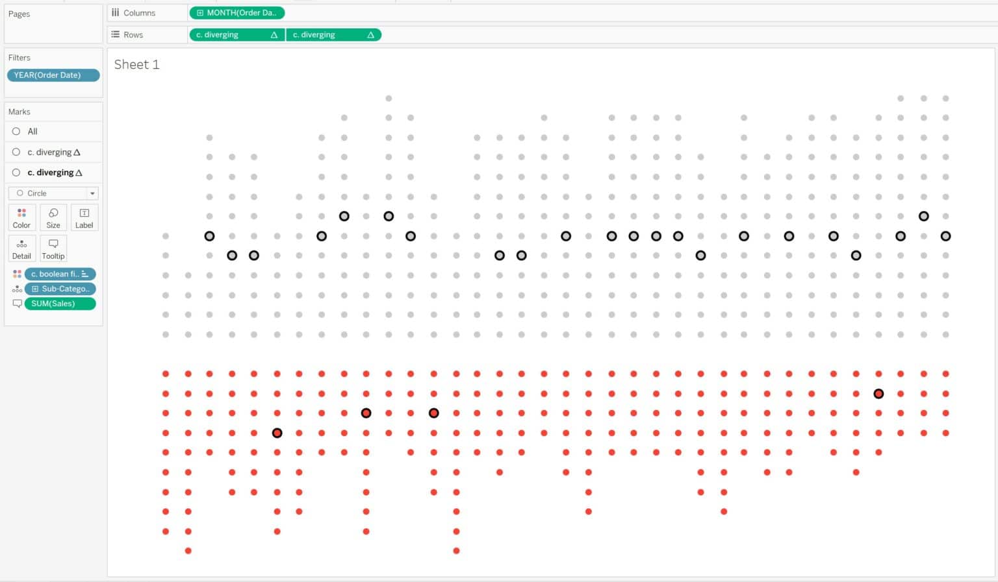Click the YEAR(Order Date) filter pill
The image size is (998, 582).
click(53, 75)
